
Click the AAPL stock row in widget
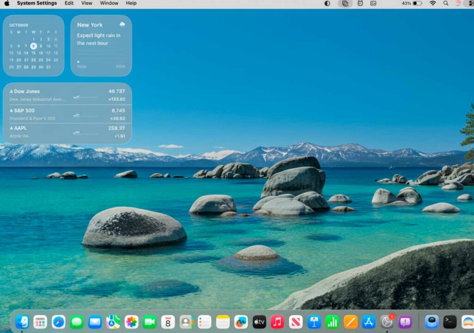click(67, 132)
